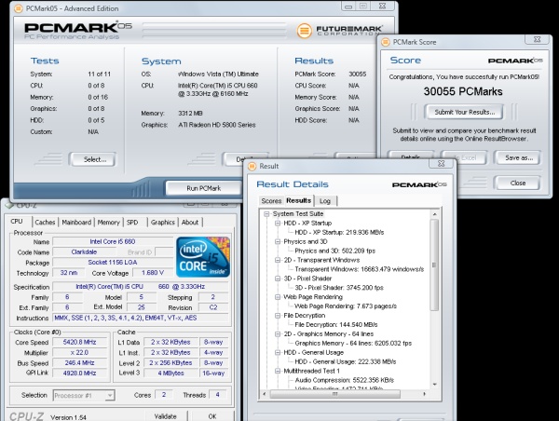Click the Intel Core i5 logo in CPU-Z
This screenshot has height=421, width=559.
(x=203, y=257)
